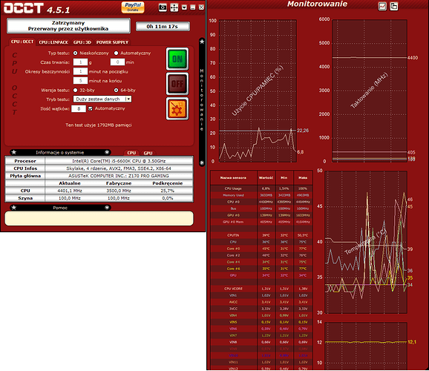Screen dimensions: 429x371
Task: Open the monitoring graph options icon
Action: 382,6
